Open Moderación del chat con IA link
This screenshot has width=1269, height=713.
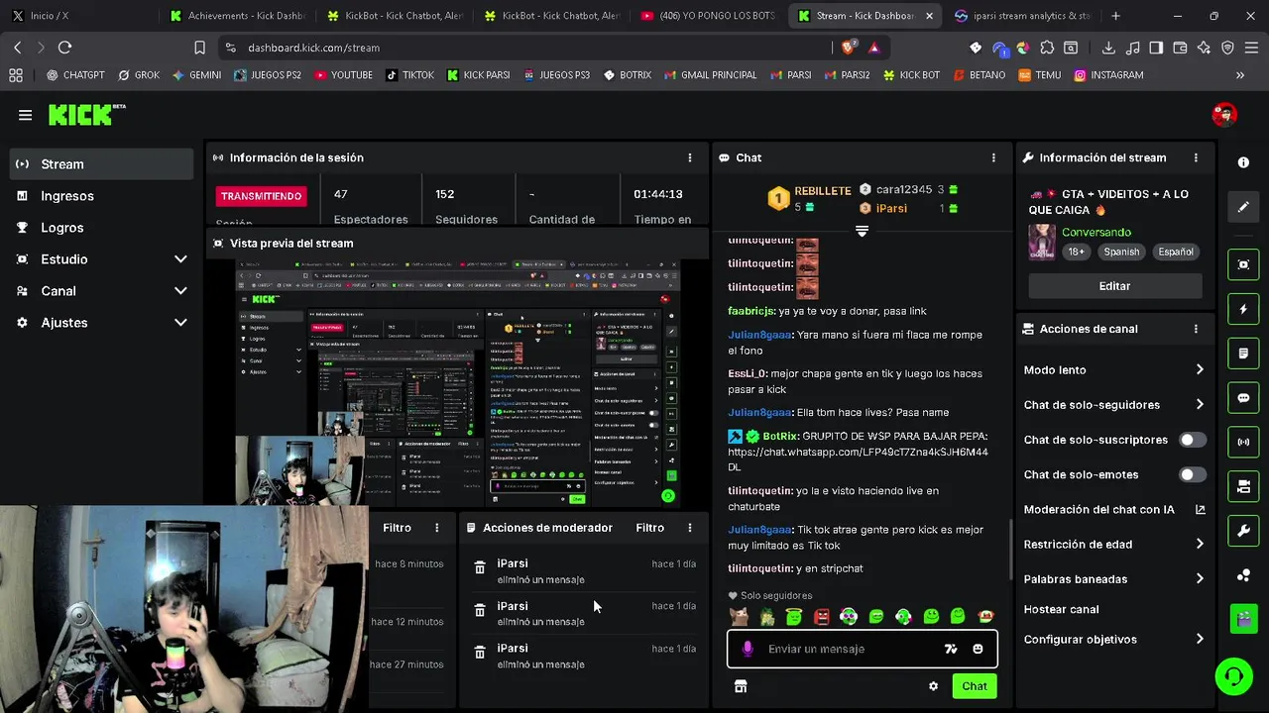click(1114, 509)
